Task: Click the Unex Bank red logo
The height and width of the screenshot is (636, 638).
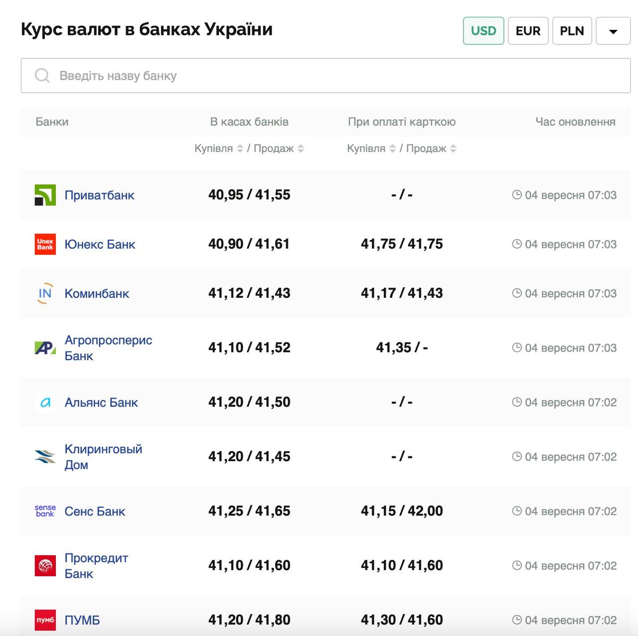Action: pyautogui.click(x=45, y=244)
